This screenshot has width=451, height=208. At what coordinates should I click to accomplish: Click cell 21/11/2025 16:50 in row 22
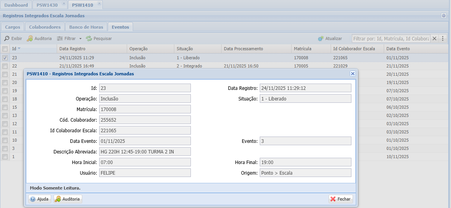tap(241, 66)
